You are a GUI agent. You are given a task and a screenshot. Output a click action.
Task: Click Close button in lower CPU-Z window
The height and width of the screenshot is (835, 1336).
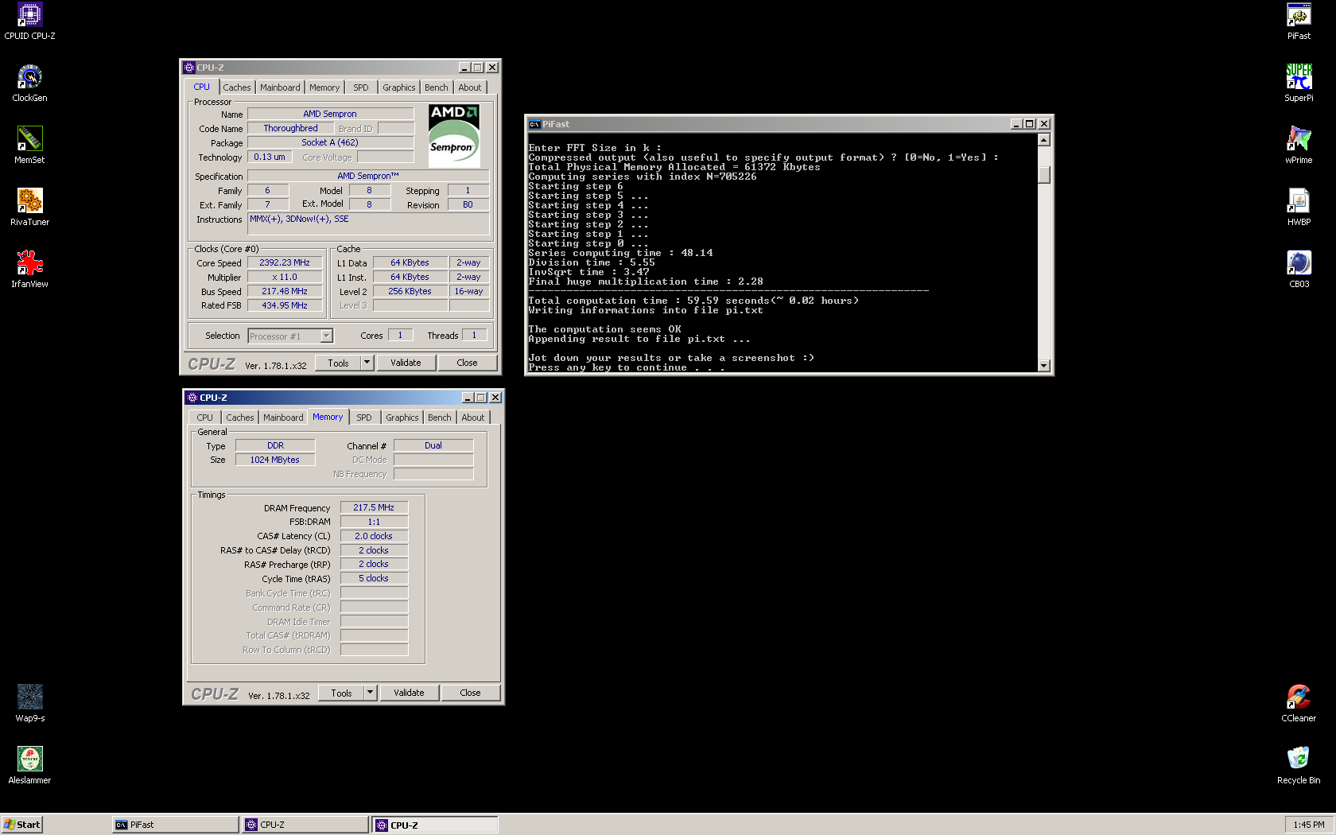[x=471, y=693]
